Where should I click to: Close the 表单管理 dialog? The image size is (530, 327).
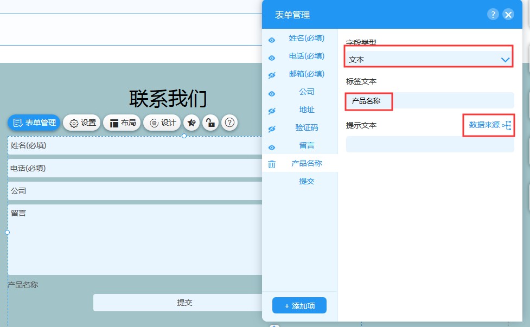click(x=508, y=15)
